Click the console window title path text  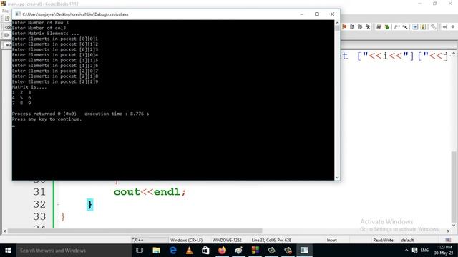pyautogui.click(x=75, y=14)
